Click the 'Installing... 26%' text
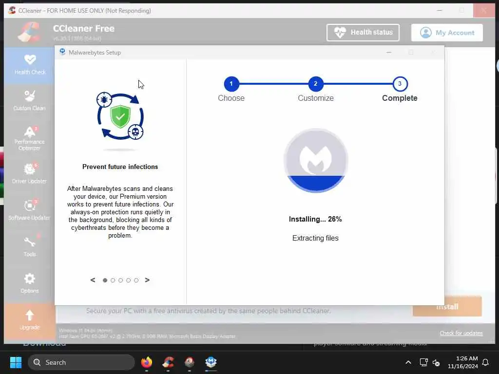The width and height of the screenshot is (499, 374). click(x=315, y=219)
